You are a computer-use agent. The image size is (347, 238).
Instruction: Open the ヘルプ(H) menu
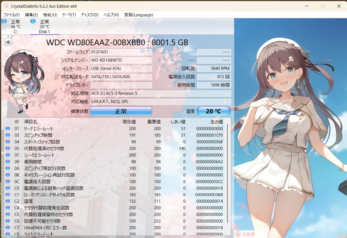[x=111, y=15]
